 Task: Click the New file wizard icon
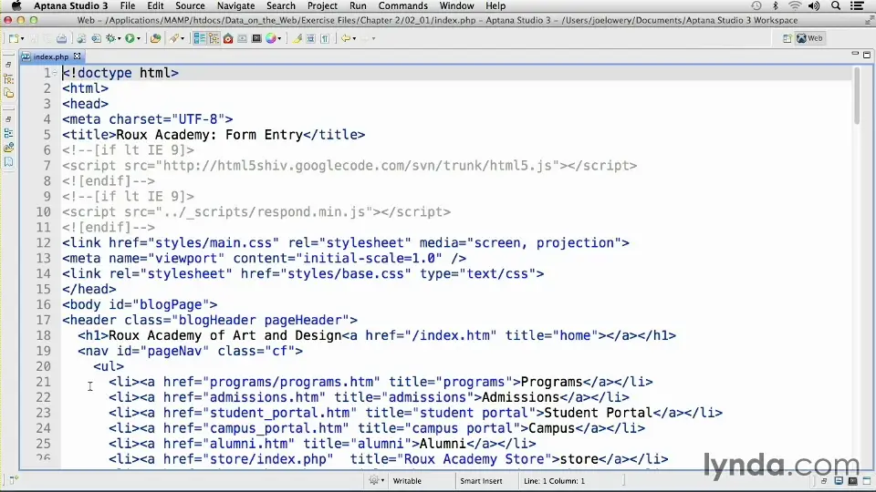[14, 38]
